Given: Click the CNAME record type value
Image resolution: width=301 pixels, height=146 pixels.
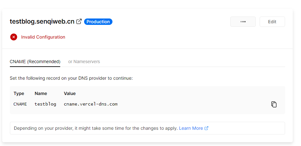Looking at the screenshot, I should 20,104.
